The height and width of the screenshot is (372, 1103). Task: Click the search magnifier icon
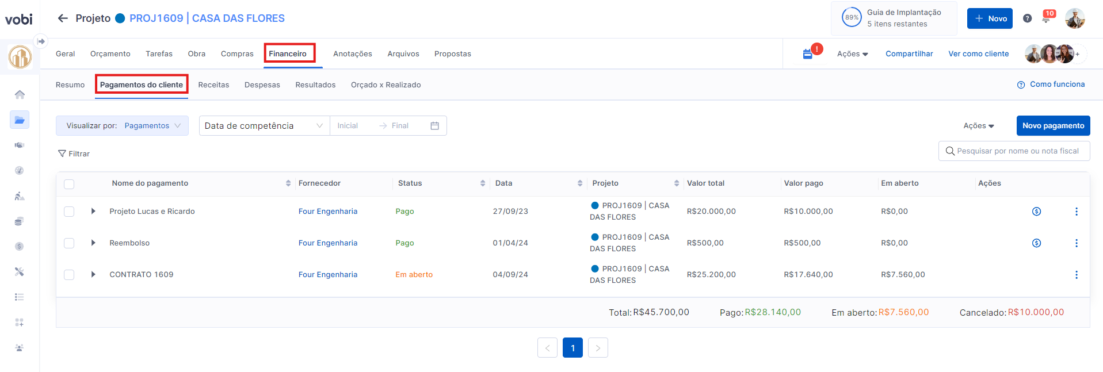click(950, 151)
